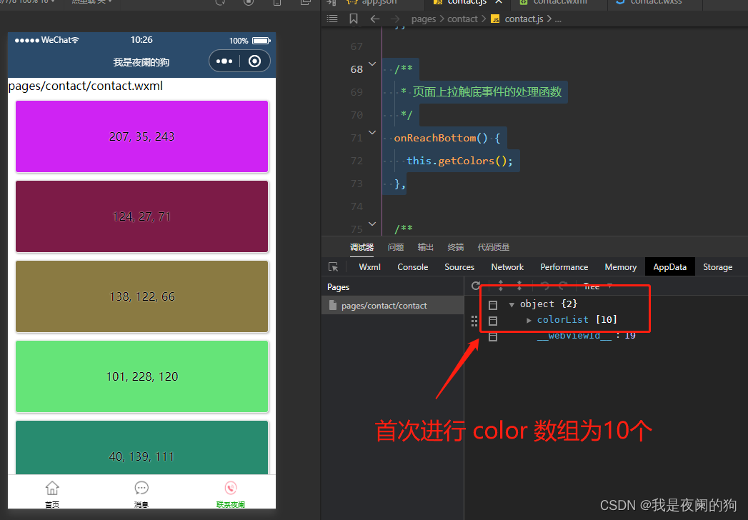Tap the olive 138, 122, 66 color card
This screenshot has width=748, height=520.
coord(141,296)
